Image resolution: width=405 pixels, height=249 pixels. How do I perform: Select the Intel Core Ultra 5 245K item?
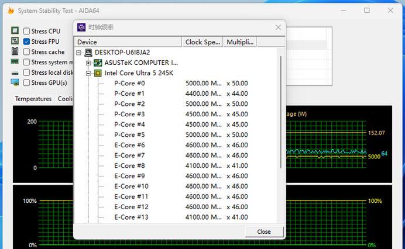pyautogui.click(x=139, y=73)
